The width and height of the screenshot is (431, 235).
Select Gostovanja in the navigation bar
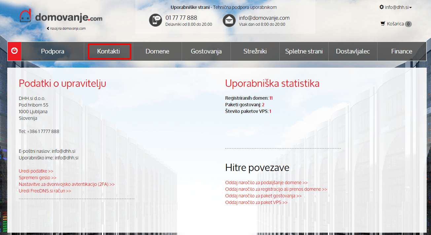(206, 51)
